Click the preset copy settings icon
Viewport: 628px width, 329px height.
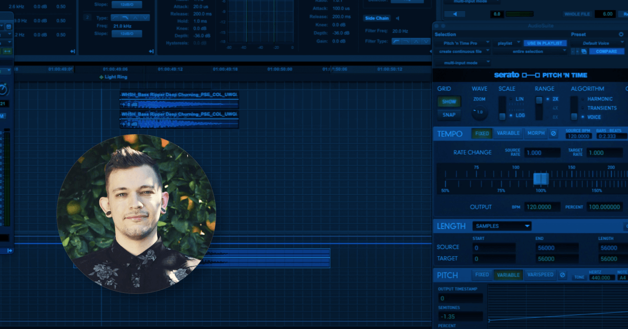584,51
